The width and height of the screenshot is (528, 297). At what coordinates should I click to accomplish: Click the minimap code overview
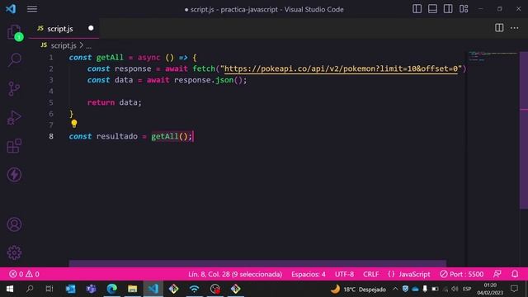493,57
